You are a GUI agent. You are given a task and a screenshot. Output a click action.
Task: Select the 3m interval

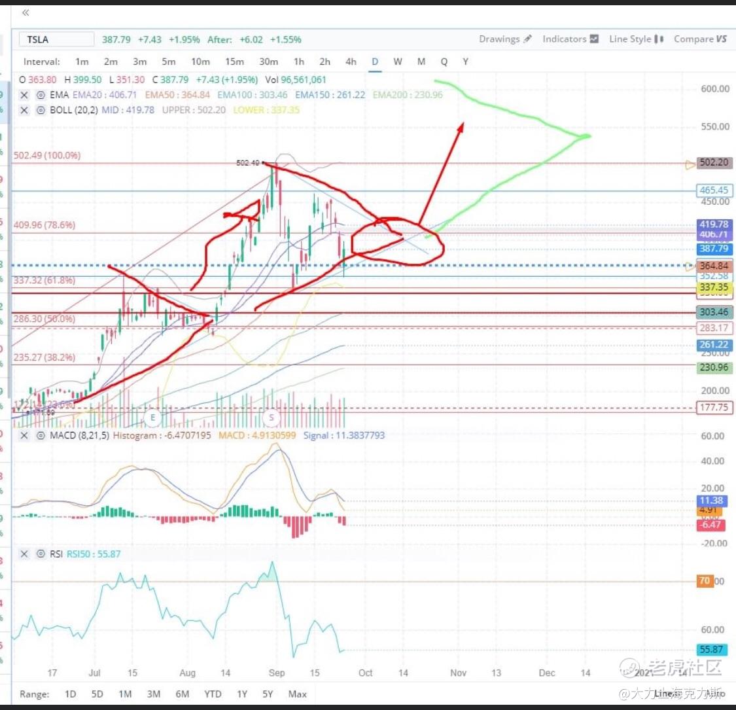pyautogui.click(x=139, y=62)
